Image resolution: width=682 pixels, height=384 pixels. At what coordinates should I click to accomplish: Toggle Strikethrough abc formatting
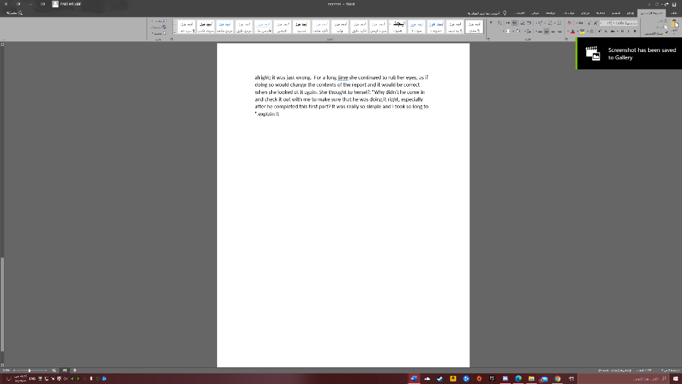[x=613, y=31]
